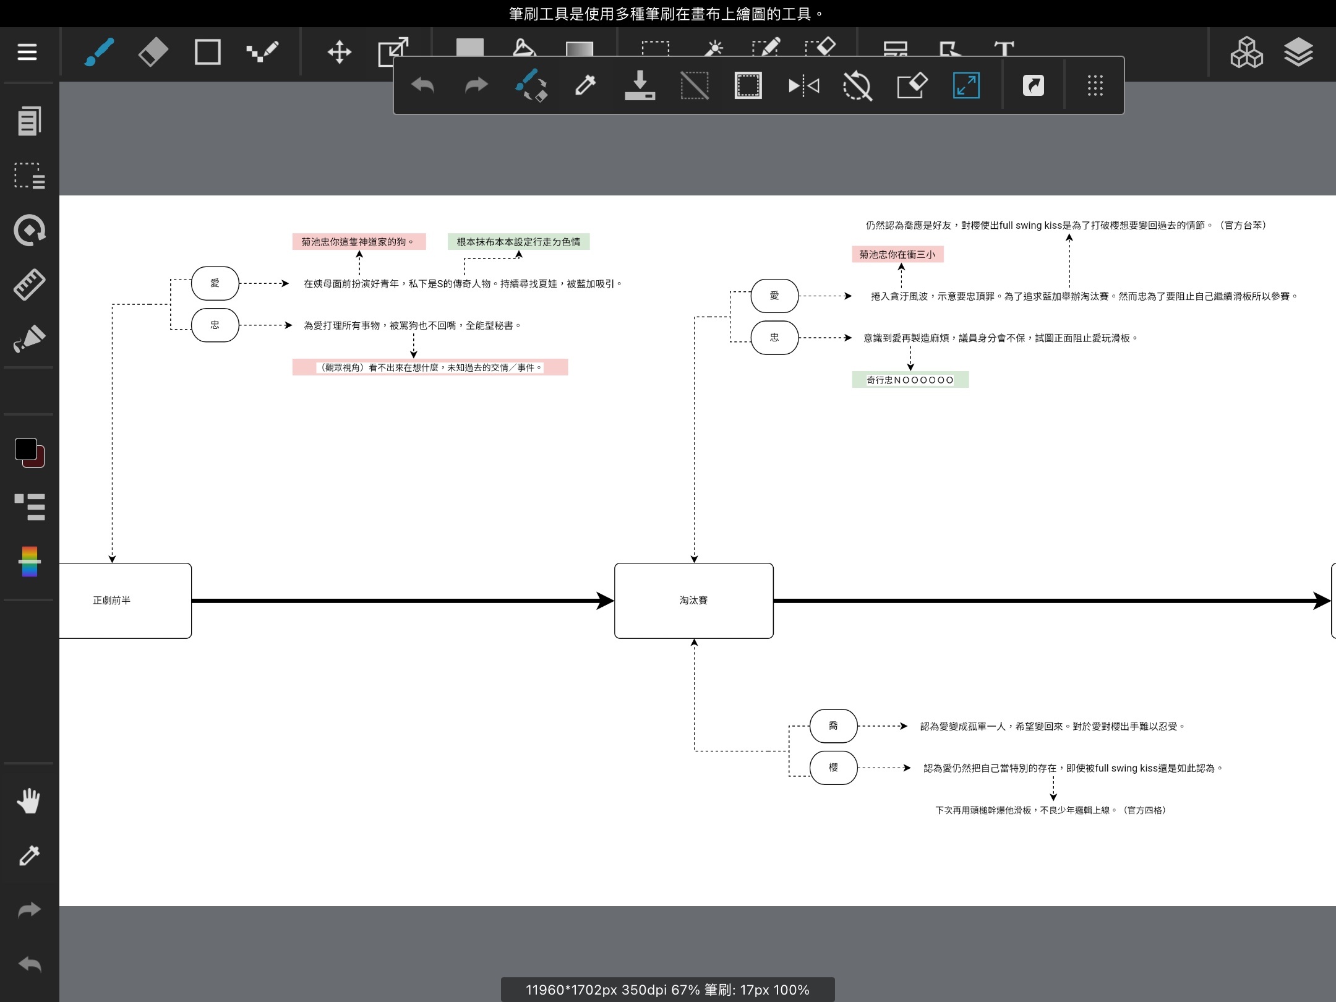Screen dimensions: 1336x1002
Task: Tap the top hint text 筆刷工具是使用多種筆刷
Action: 666,14
